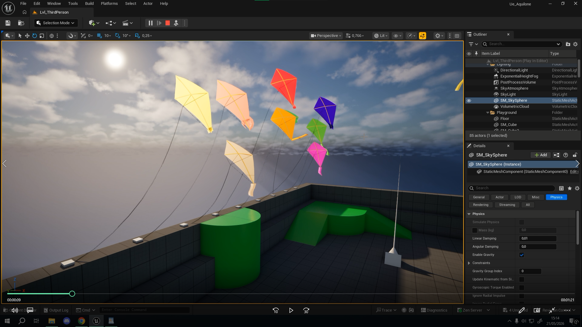Viewport: 582px width, 327px height.
Task: Hide SM_SkySphere via its eye icon
Action: click(469, 101)
